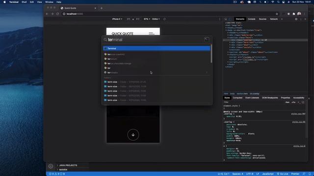Click section.hero in the breadcrumb
Image resolution: width=314 pixels, height=176 pixels.
point(242,93)
